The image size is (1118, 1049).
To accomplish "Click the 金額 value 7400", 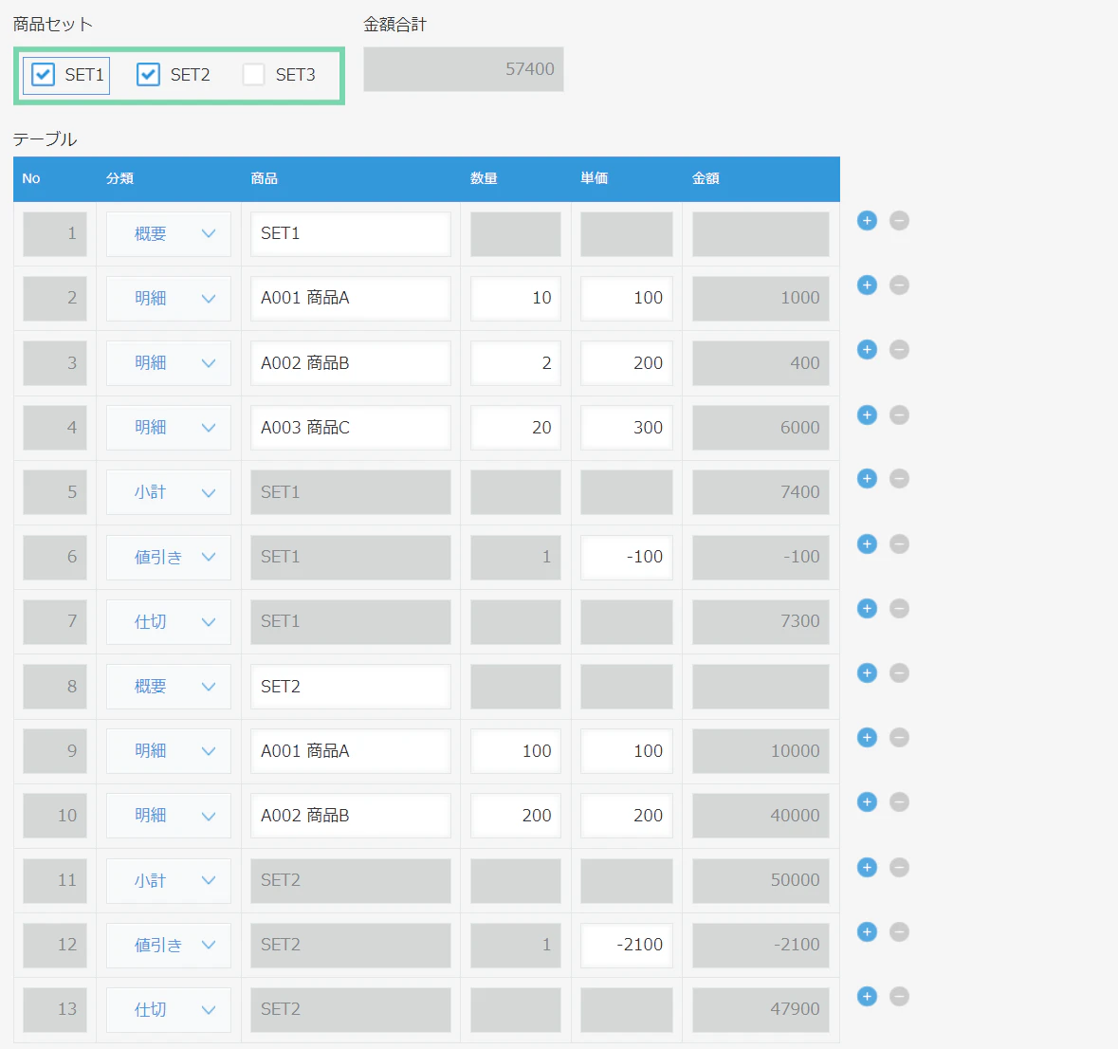I will (x=761, y=492).
